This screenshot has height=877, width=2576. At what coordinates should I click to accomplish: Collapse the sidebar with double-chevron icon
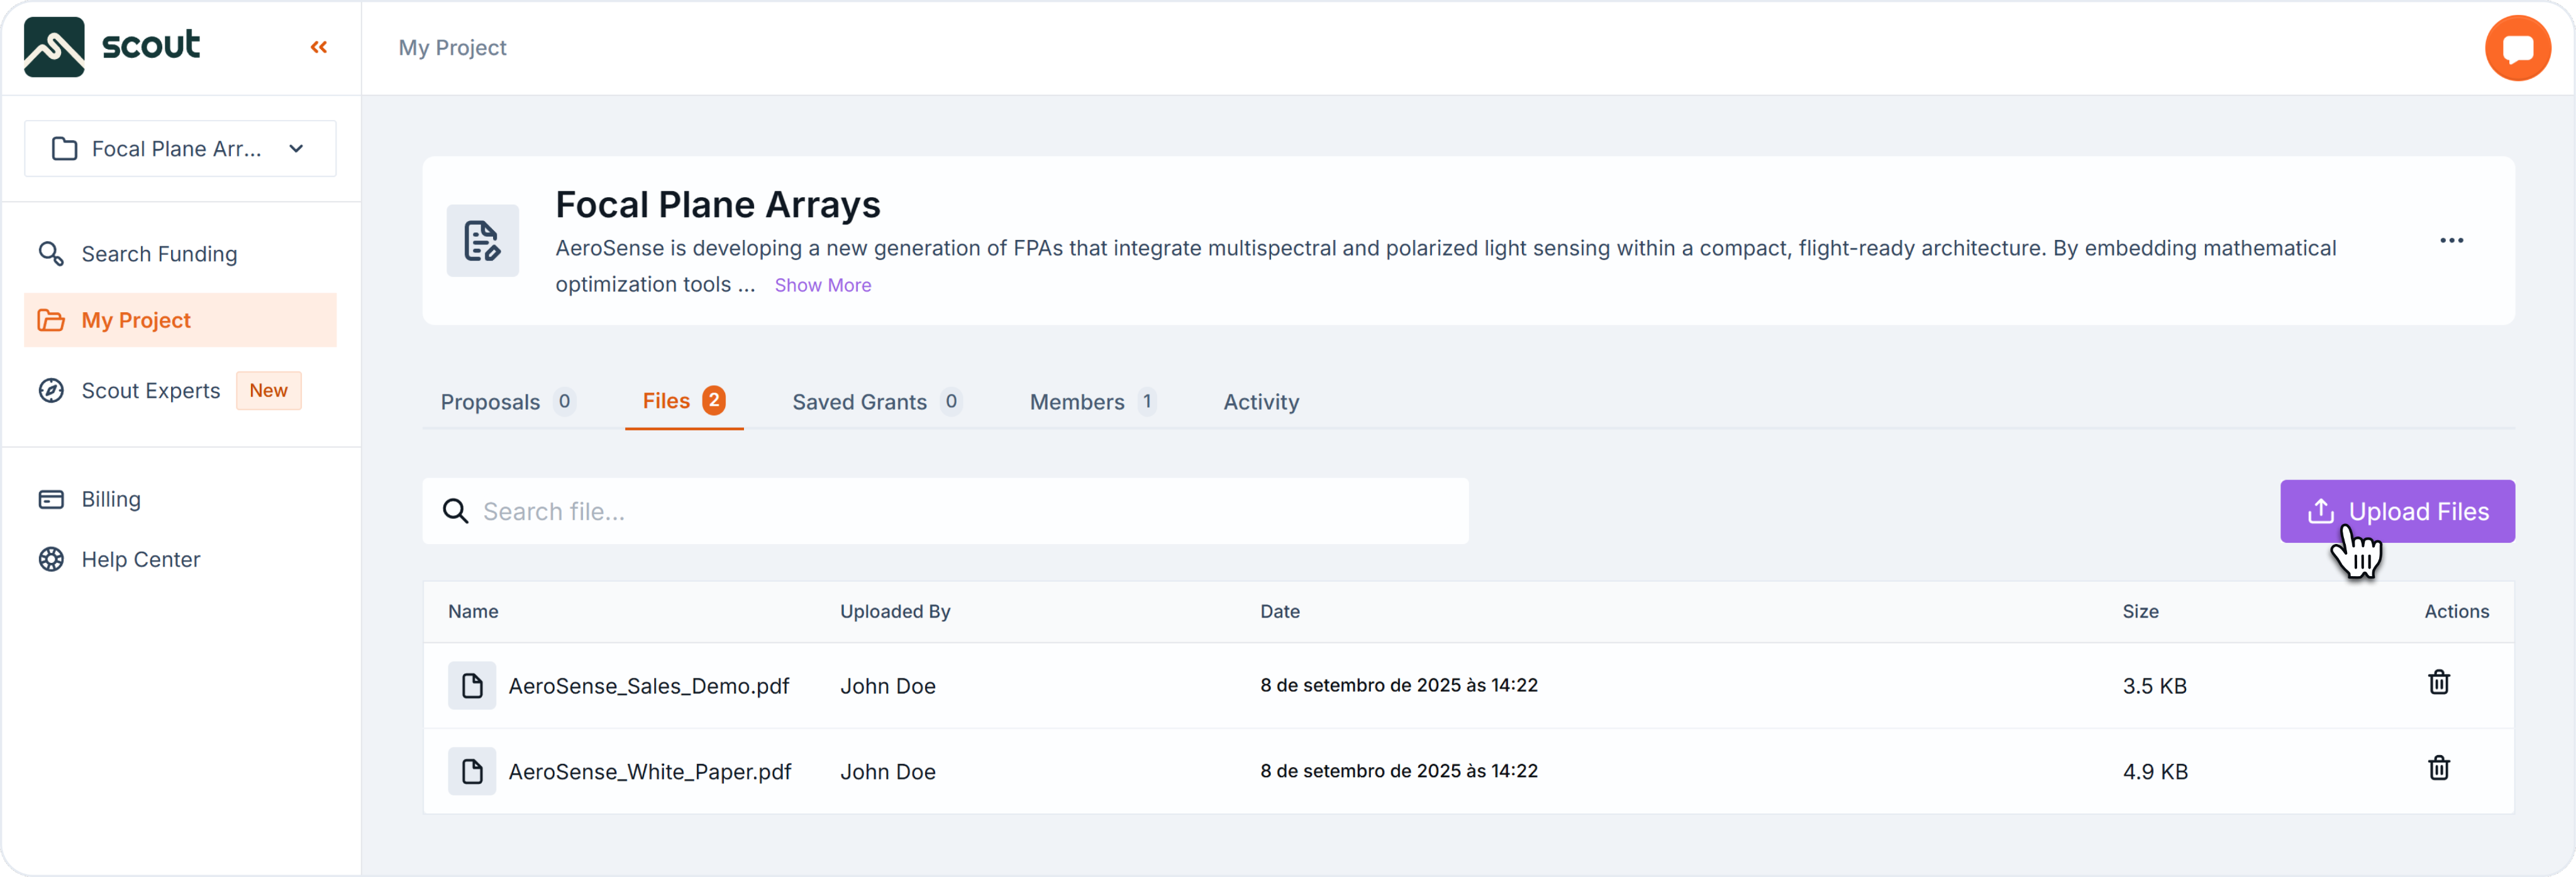(x=319, y=47)
